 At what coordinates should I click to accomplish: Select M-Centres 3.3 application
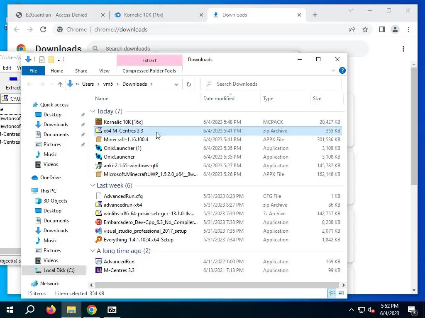click(119, 270)
